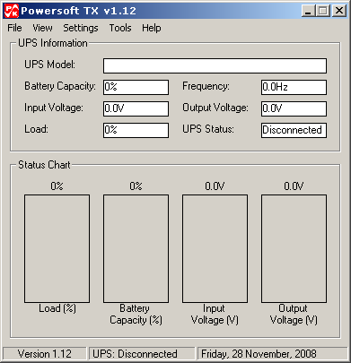
Task: Click the 'Battery Capacity (%)' chart caption
Action: pyautogui.click(x=136, y=315)
